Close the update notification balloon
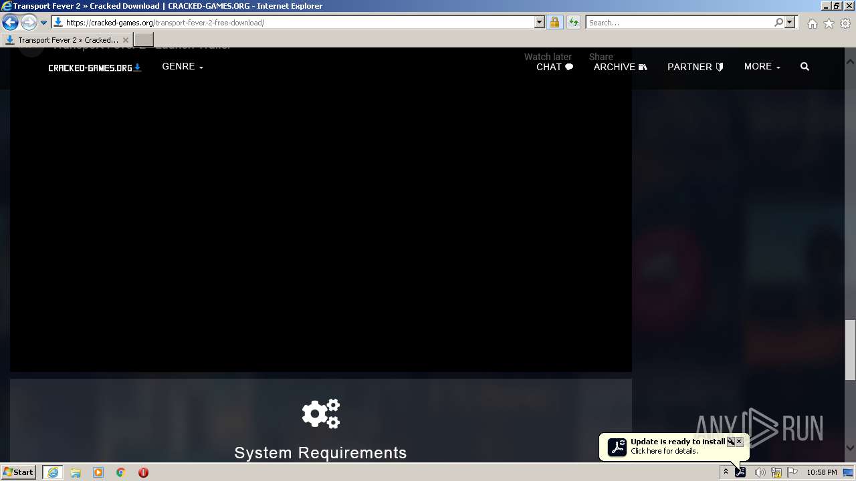 click(739, 442)
